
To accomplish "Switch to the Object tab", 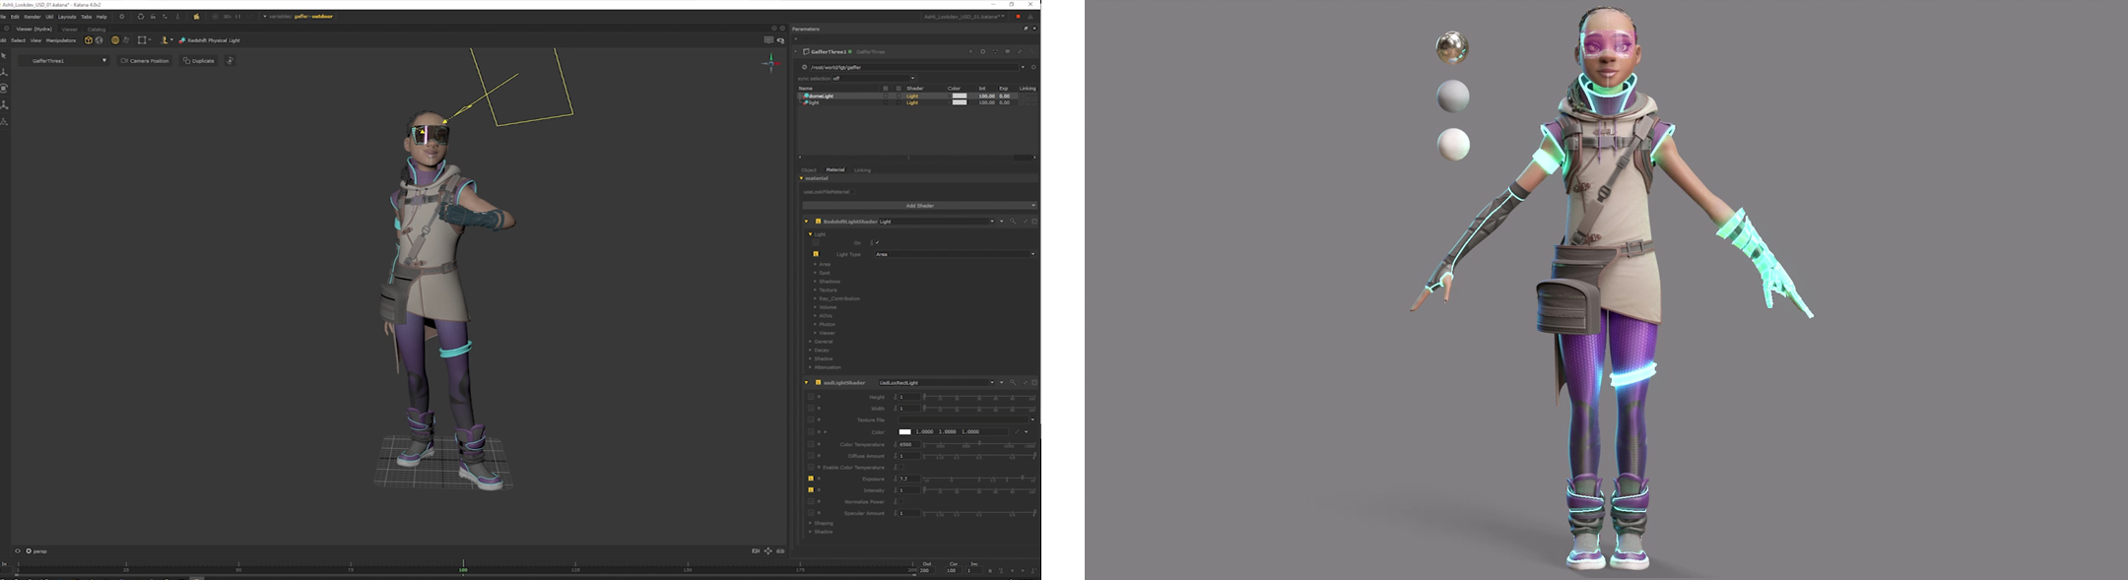I will tap(809, 170).
